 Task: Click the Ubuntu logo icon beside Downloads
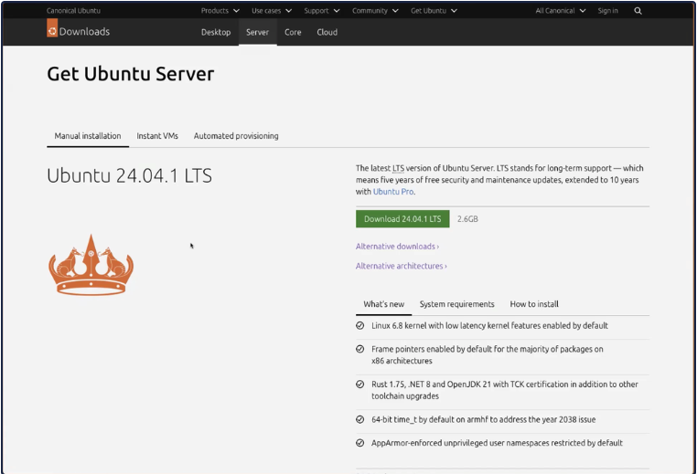click(x=52, y=29)
